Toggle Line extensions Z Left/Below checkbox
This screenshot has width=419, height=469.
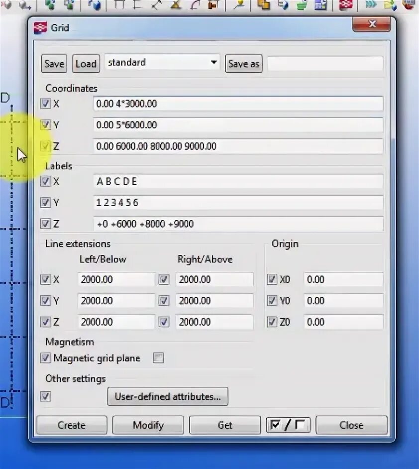(45, 322)
